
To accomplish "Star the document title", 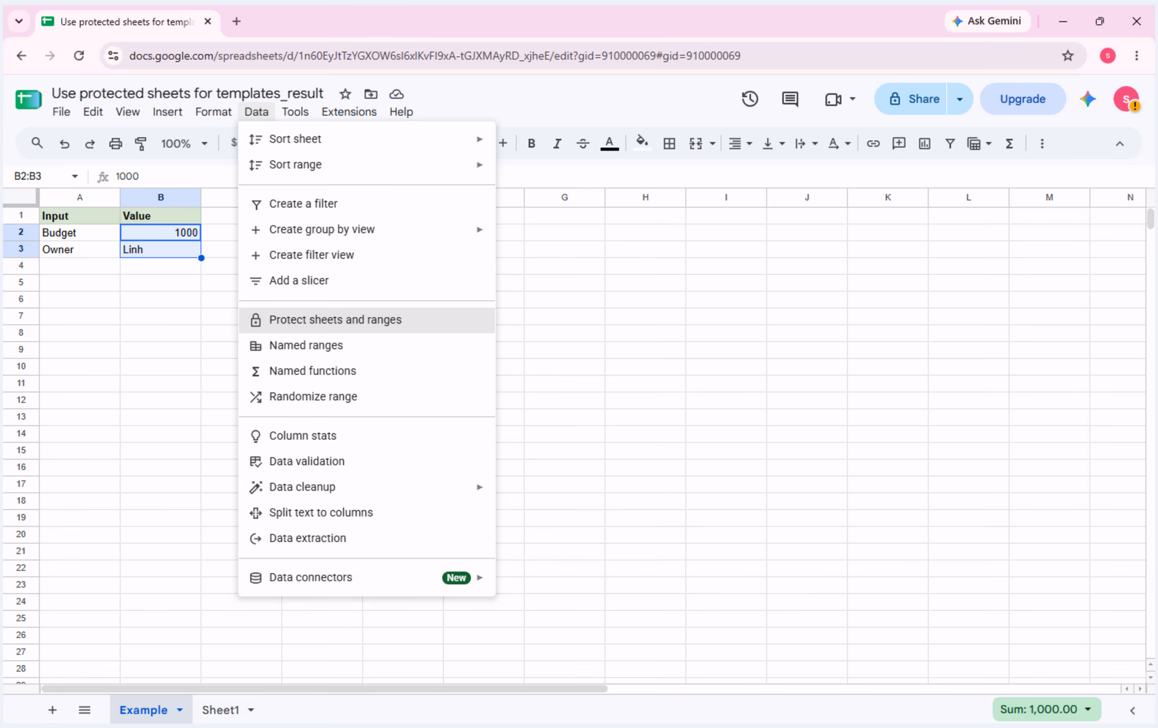I will (345, 94).
